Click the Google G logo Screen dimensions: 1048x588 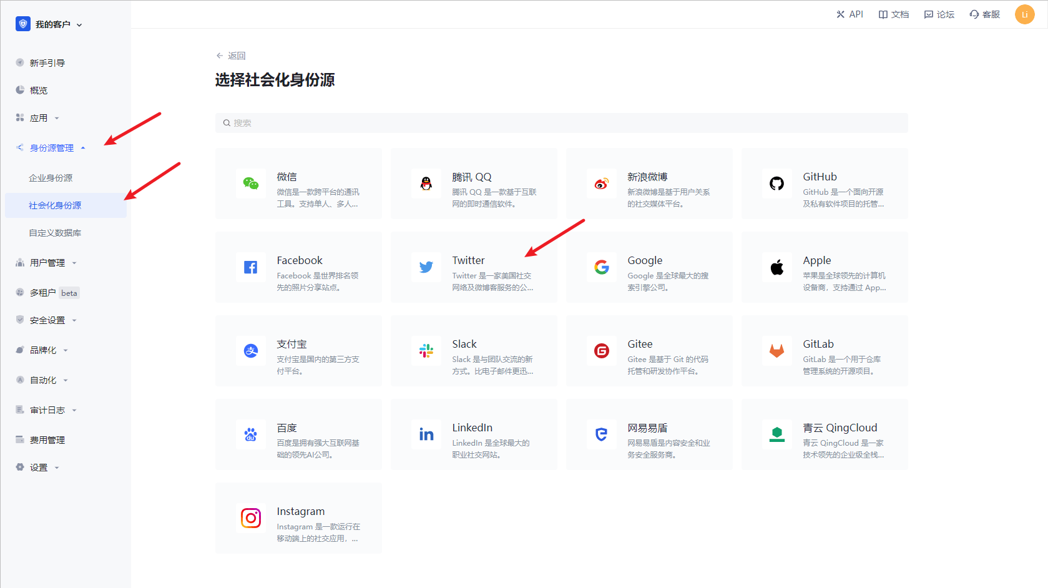pyautogui.click(x=602, y=267)
